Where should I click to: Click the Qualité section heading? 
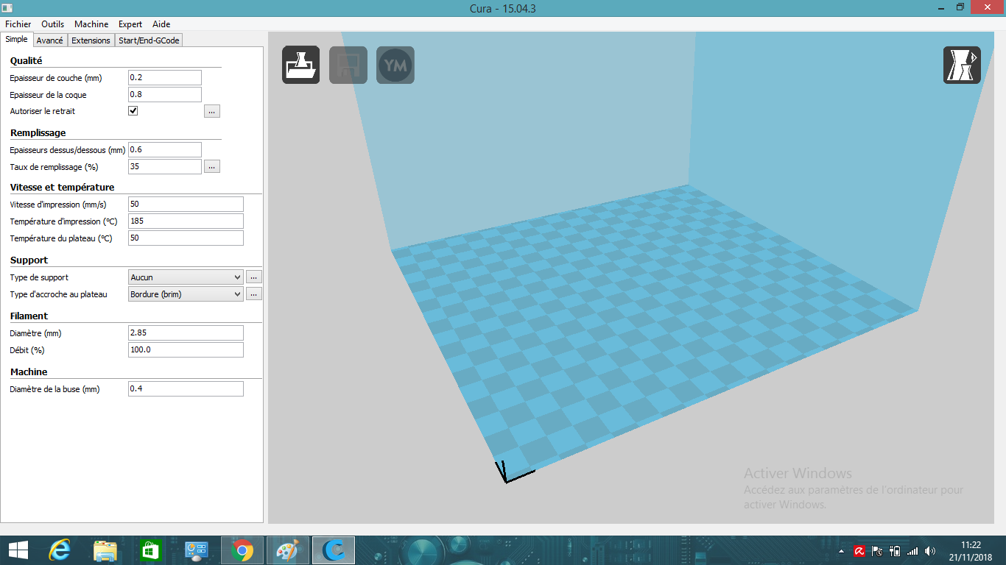(27, 61)
